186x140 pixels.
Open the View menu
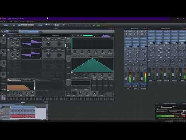pyautogui.click(x=10, y=21)
